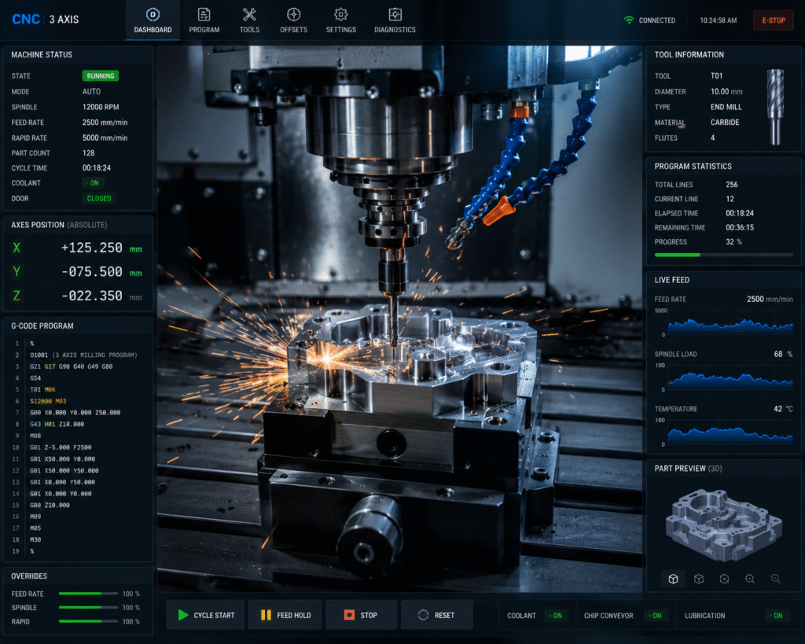The image size is (805, 644).
Task: Toggle the Lubrication ON switch
Action: point(776,615)
